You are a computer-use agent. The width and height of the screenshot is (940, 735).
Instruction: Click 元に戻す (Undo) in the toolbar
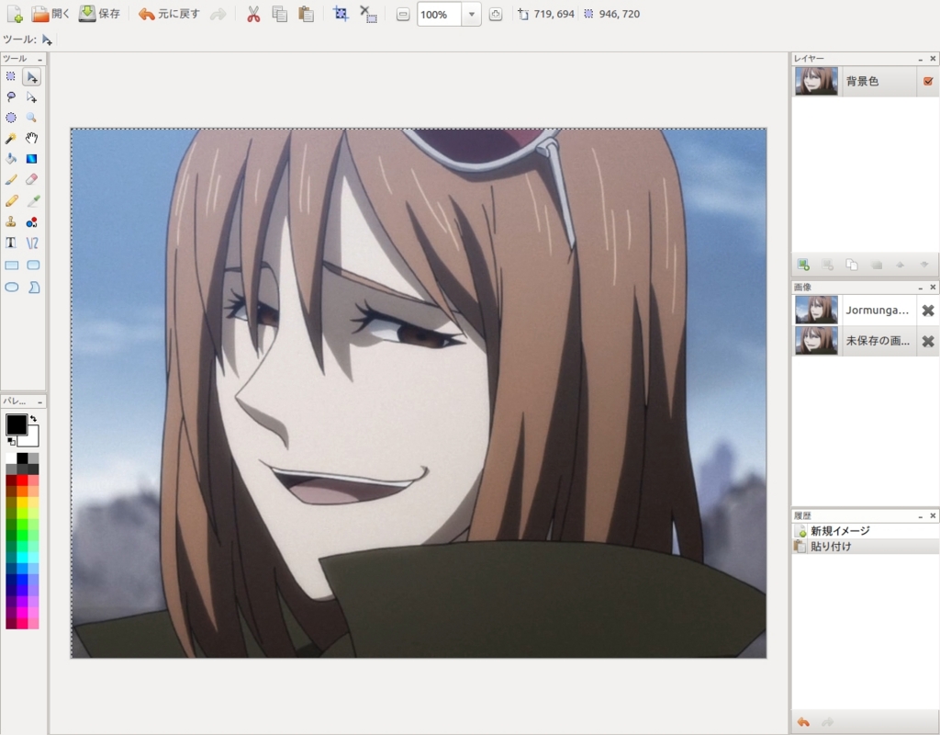click(x=169, y=14)
